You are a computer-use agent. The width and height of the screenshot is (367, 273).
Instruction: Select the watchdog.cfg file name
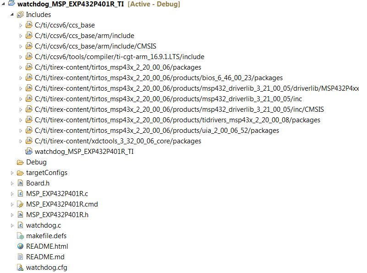tap(47, 268)
